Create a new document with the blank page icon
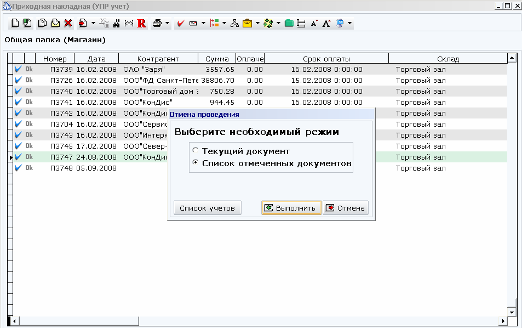522x328 pixels. point(15,23)
